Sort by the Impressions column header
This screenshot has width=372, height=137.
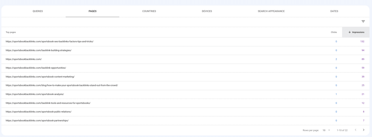(356, 32)
